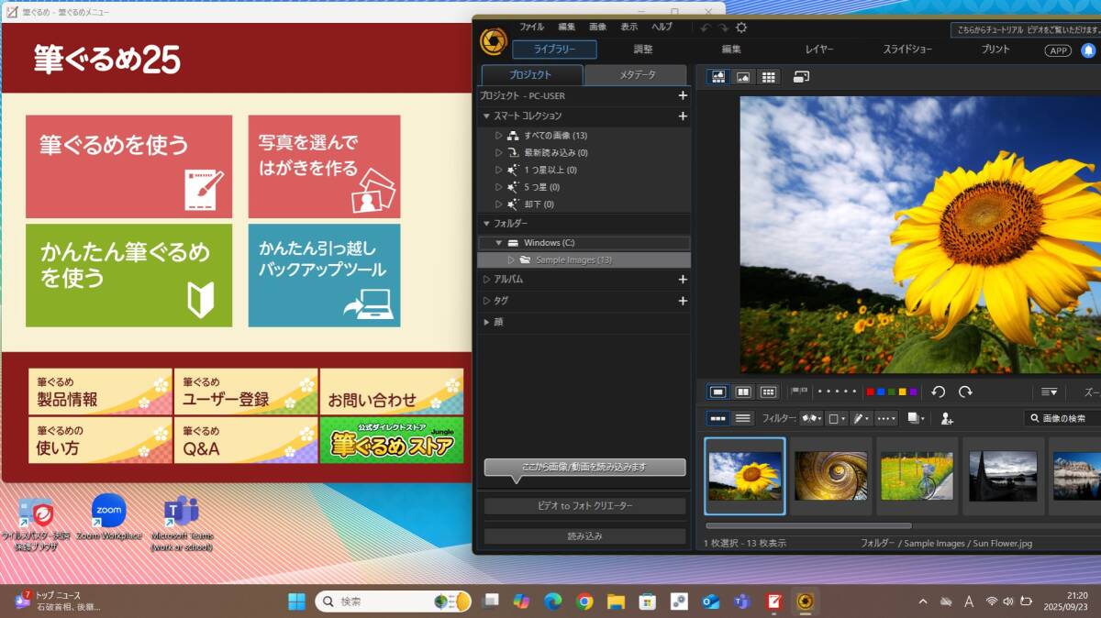Expand the Sample Images folder node

512,260
